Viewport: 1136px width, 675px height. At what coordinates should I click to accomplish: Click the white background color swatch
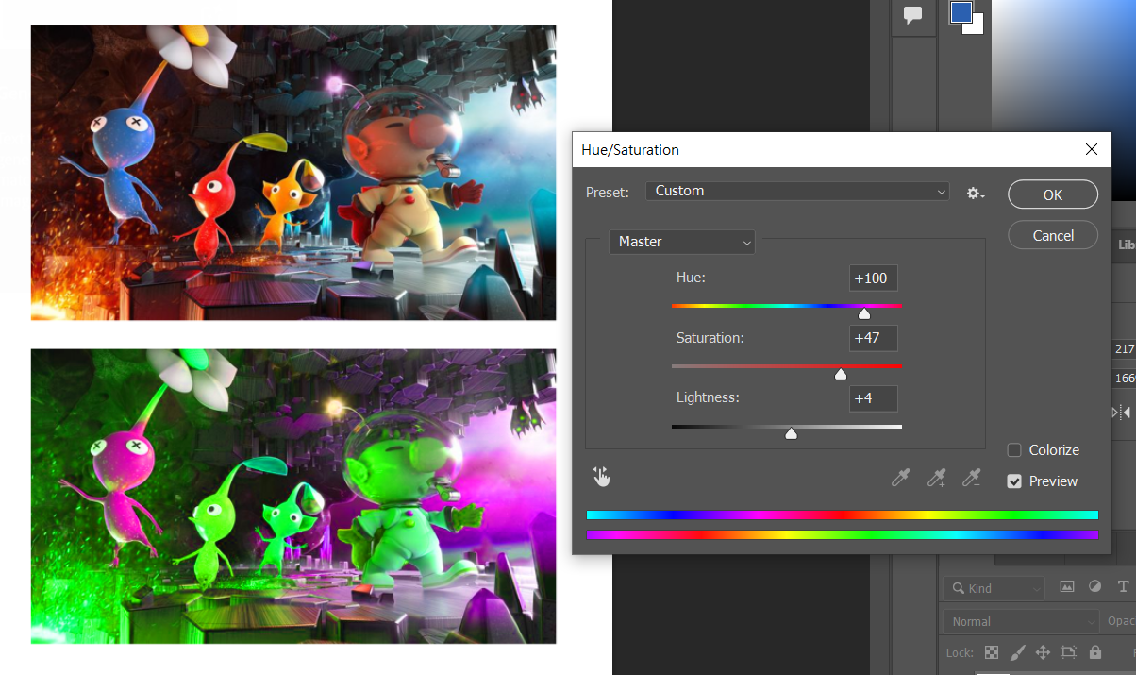(976, 26)
